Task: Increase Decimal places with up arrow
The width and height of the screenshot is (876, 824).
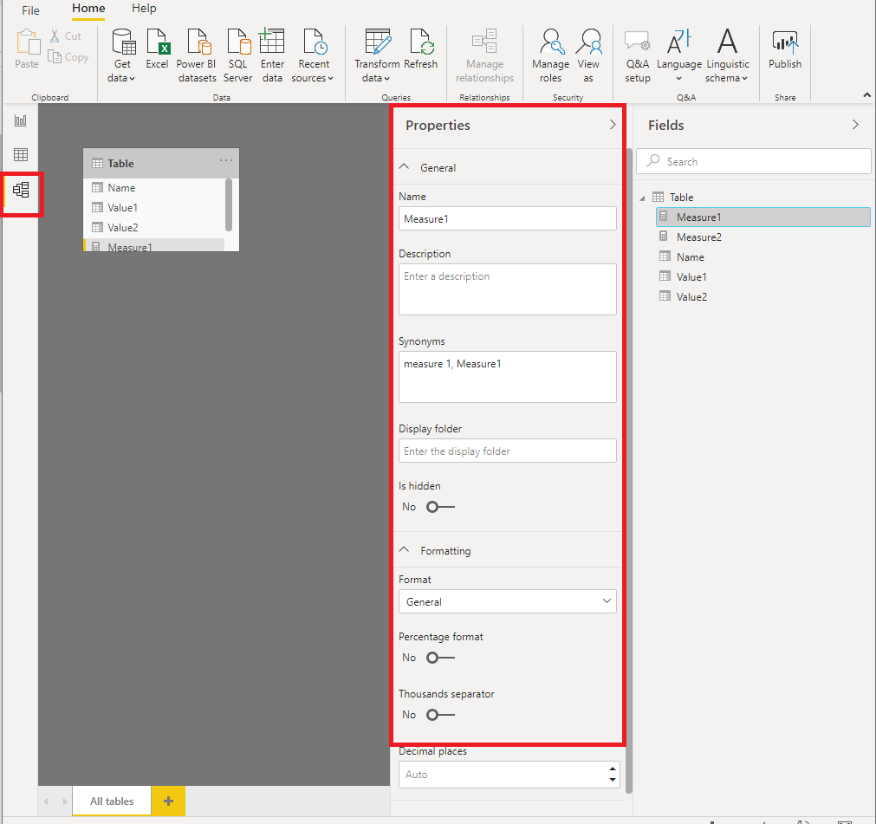Action: point(613,769)
